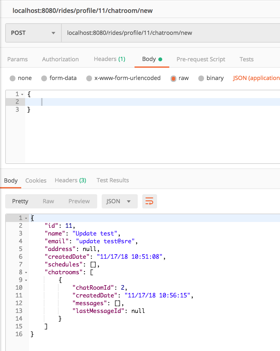Screen dimensions: 280x351
Task: Collapse the chatroom object at line 9
Action: pos(26,280)
